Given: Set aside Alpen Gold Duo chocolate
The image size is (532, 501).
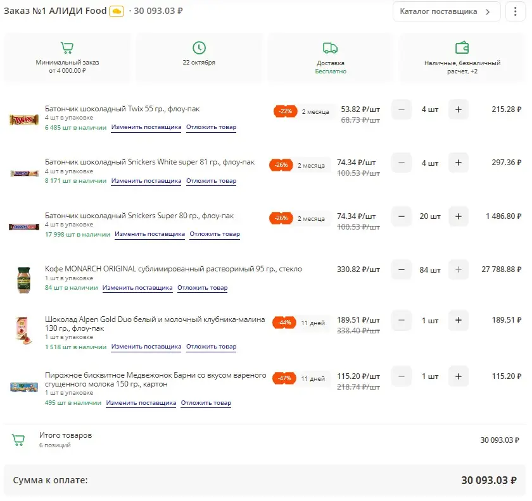Looking at the screenshot, I should (x=212, y=347).
